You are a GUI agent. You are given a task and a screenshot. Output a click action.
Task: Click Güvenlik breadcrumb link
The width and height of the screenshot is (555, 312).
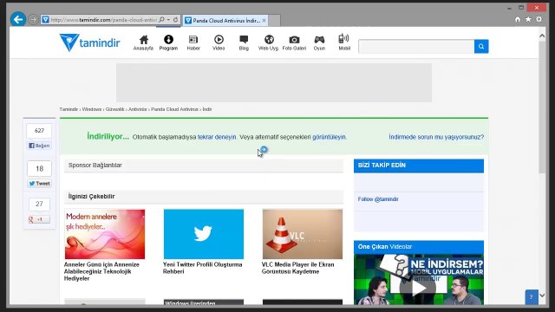tap(115, 109)
